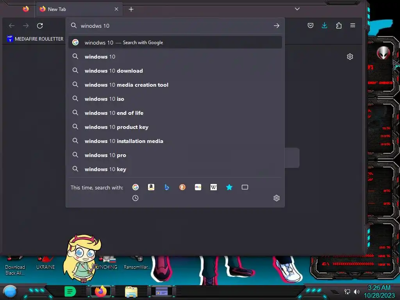Click the Alienware head widget icon
The image size is (400, 300).
click(x=383, y=53)
